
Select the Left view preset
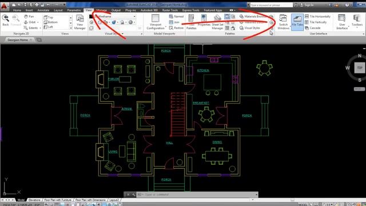(x=48, y=27)
